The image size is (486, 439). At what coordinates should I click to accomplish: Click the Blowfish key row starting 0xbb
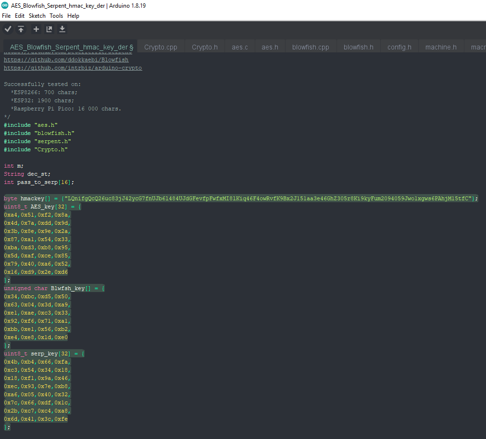click(x=37, y=329)
